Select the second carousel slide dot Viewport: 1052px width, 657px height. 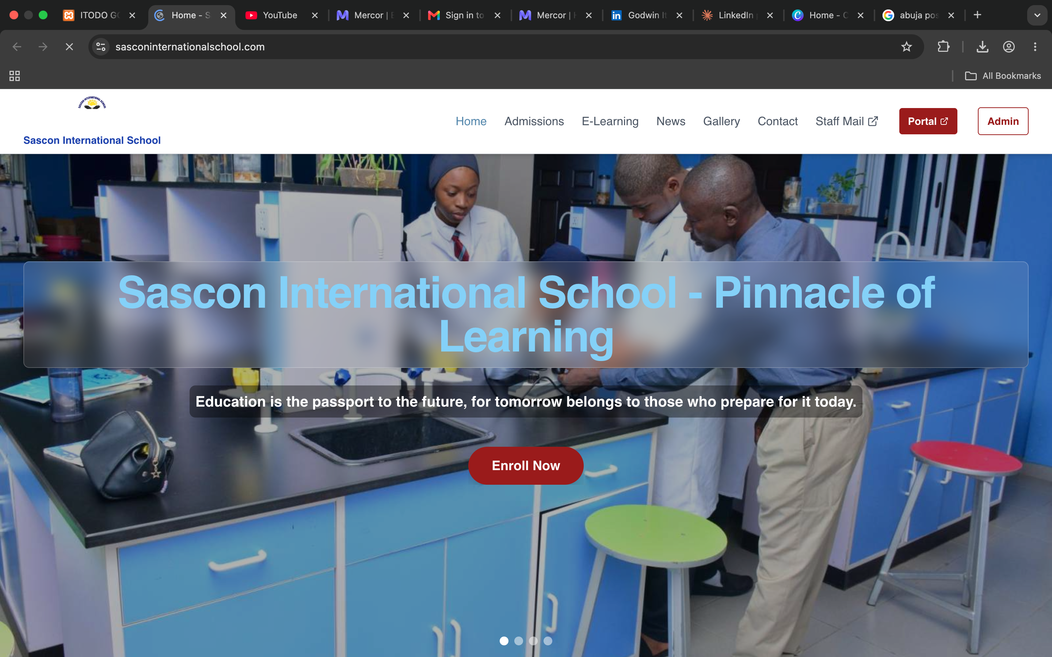coord(519,641)
